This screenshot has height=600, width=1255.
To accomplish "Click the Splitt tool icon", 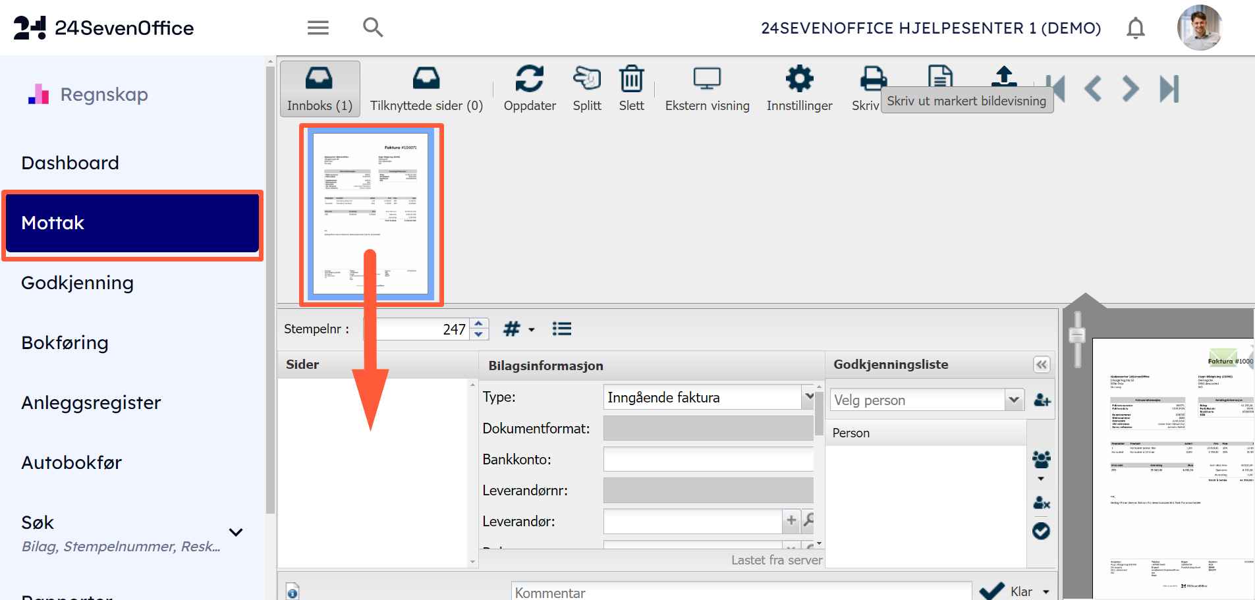I will [x=586, y=79].
